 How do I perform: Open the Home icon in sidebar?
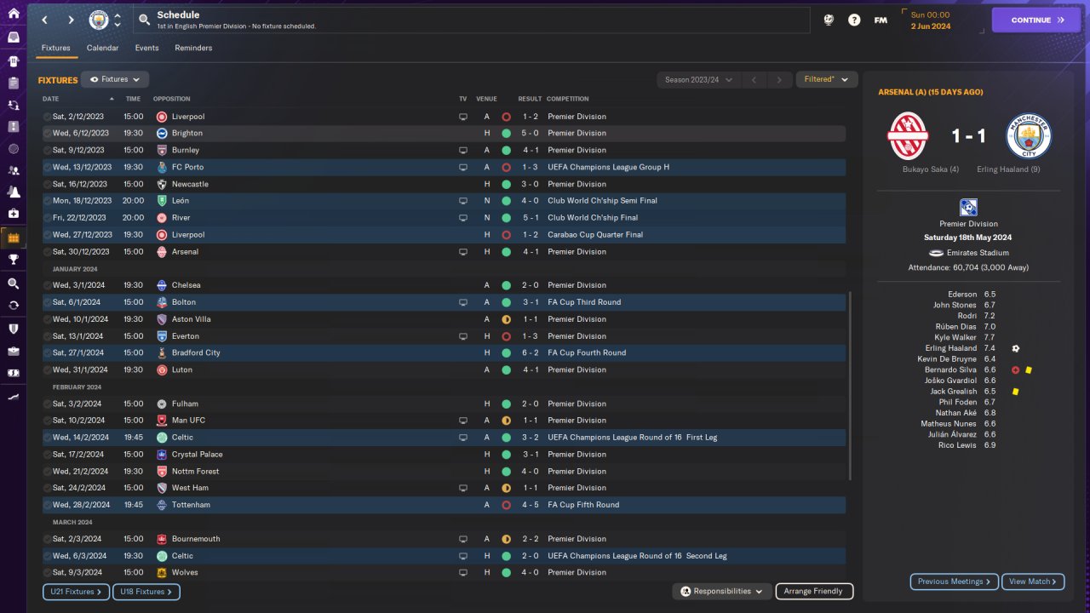[x=13, y=14]
